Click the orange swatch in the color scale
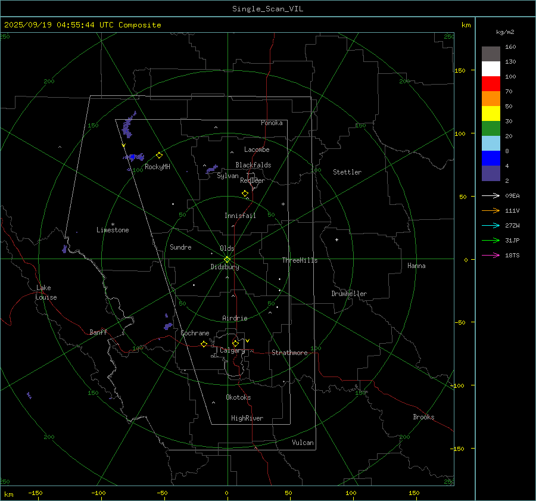This screenshot has width=536, height=501. pos(491,99)
